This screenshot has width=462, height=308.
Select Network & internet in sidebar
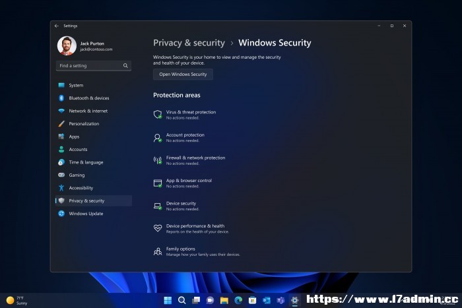pyautogui.click(x=94, y=111)
